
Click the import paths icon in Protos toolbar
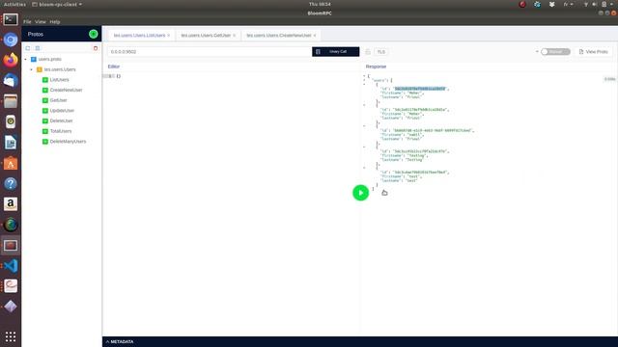point(38,48)
